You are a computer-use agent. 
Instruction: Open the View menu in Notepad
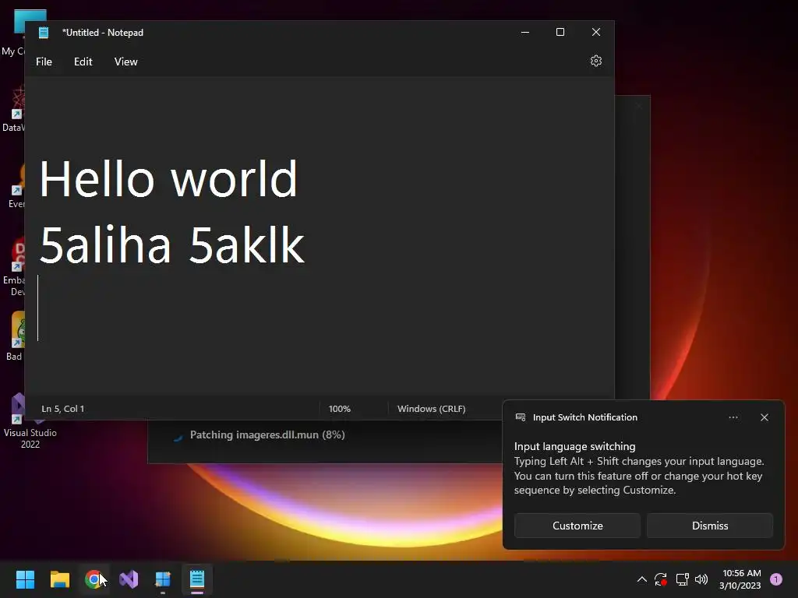click(x=125, y=62)
